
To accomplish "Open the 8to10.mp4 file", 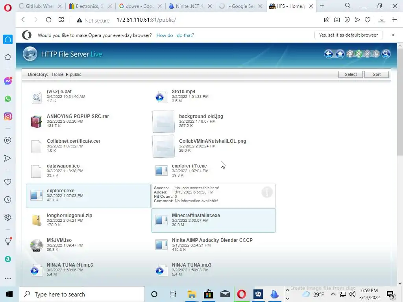I will click(183, 92).
